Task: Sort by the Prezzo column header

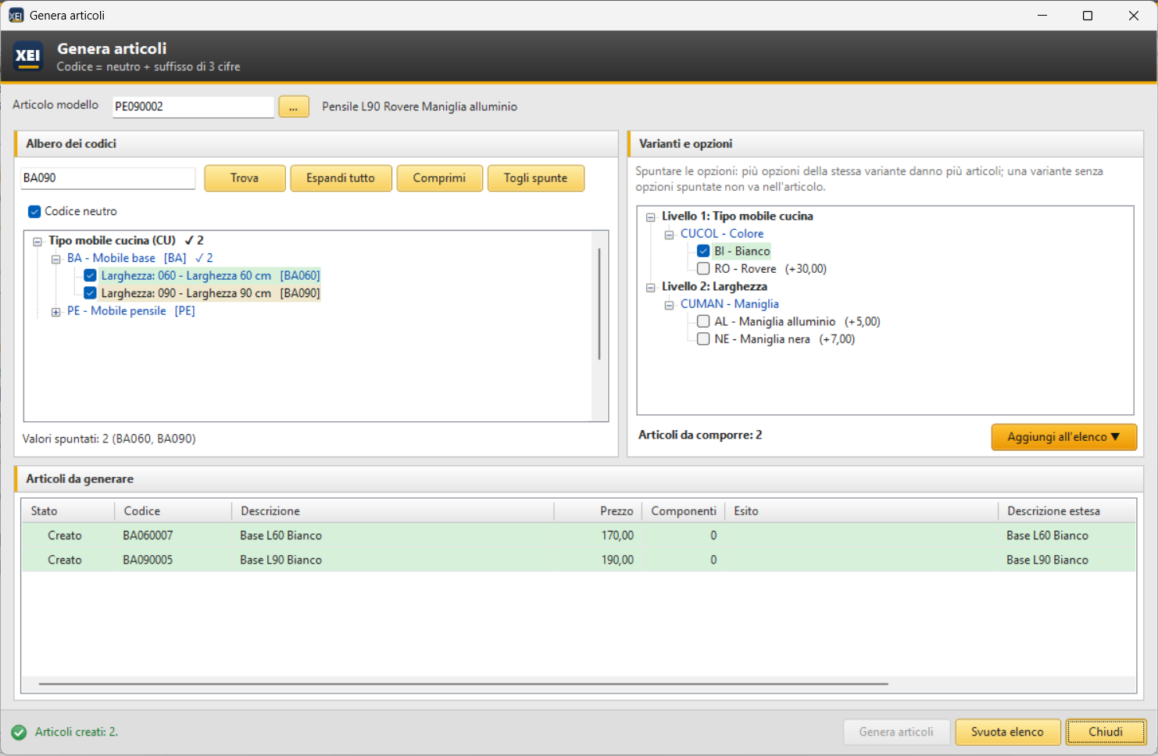Action: (x=597, y=511)
